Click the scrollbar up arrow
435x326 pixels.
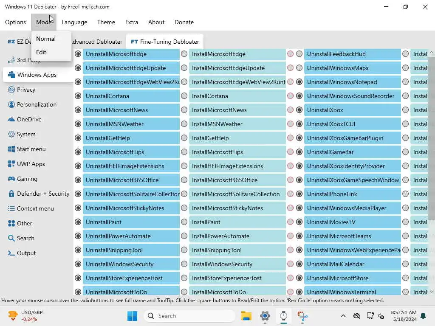coord(432,53)
